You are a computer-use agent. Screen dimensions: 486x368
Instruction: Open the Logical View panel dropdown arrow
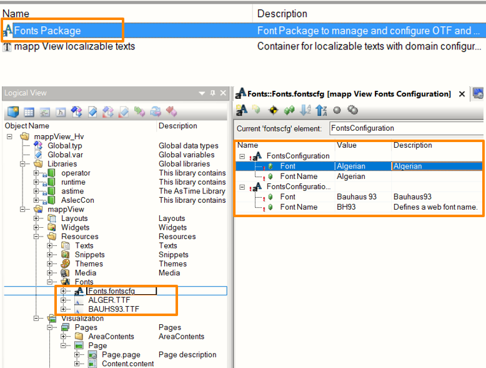(x=202, y=93)
